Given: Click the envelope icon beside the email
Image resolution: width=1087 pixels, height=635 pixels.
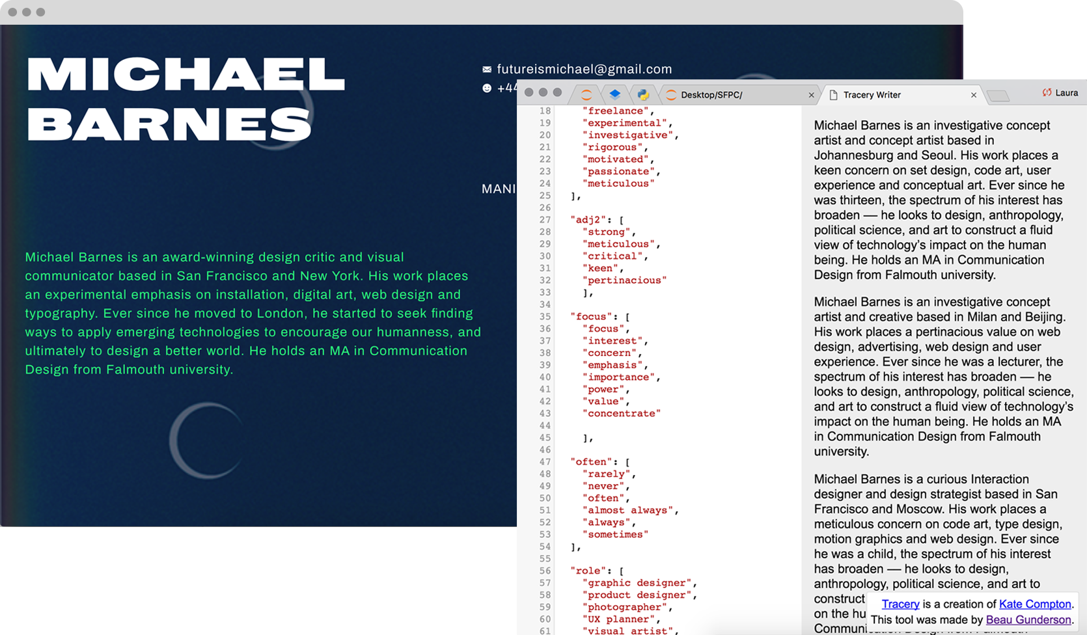Looking at the screenshot, I should tap(487, 69).
